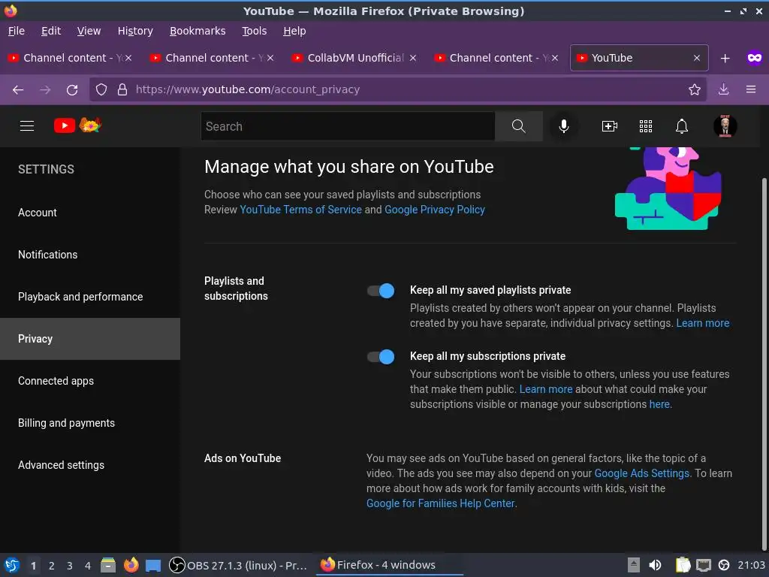This screenshot has height=577, width=769.
Task: Go forward with the browser forward arrow
Action: coord(45,89)
